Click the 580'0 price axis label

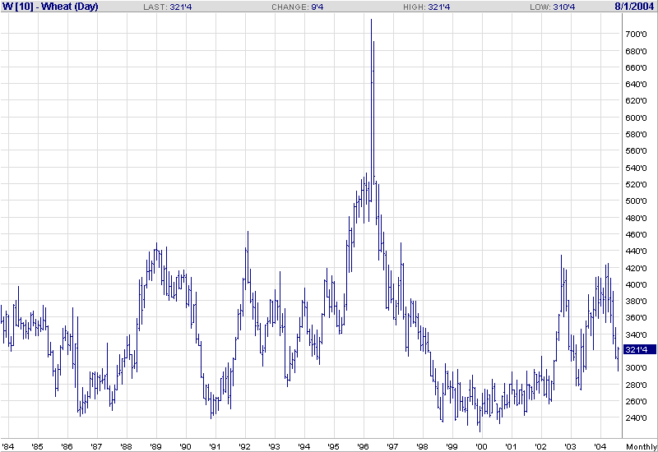point(636,135)
